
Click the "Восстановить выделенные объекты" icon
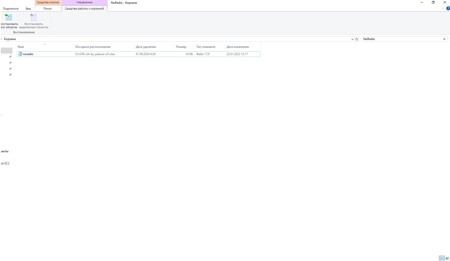click(x=34, y=17)
